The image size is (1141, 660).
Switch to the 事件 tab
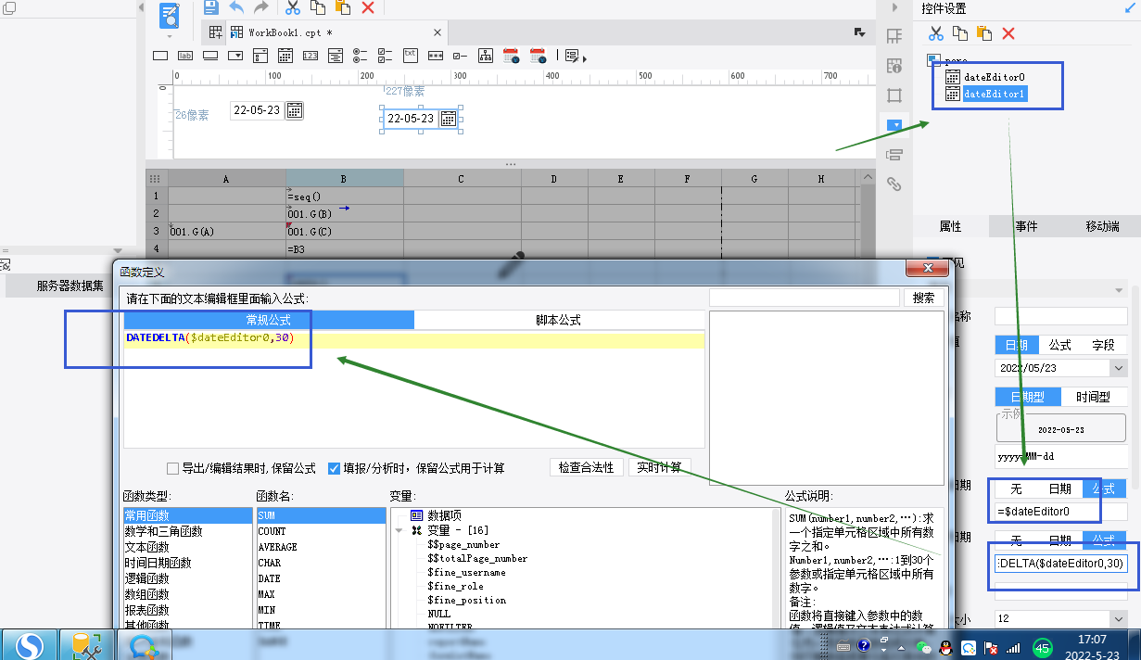click(x=1026, y=226)
